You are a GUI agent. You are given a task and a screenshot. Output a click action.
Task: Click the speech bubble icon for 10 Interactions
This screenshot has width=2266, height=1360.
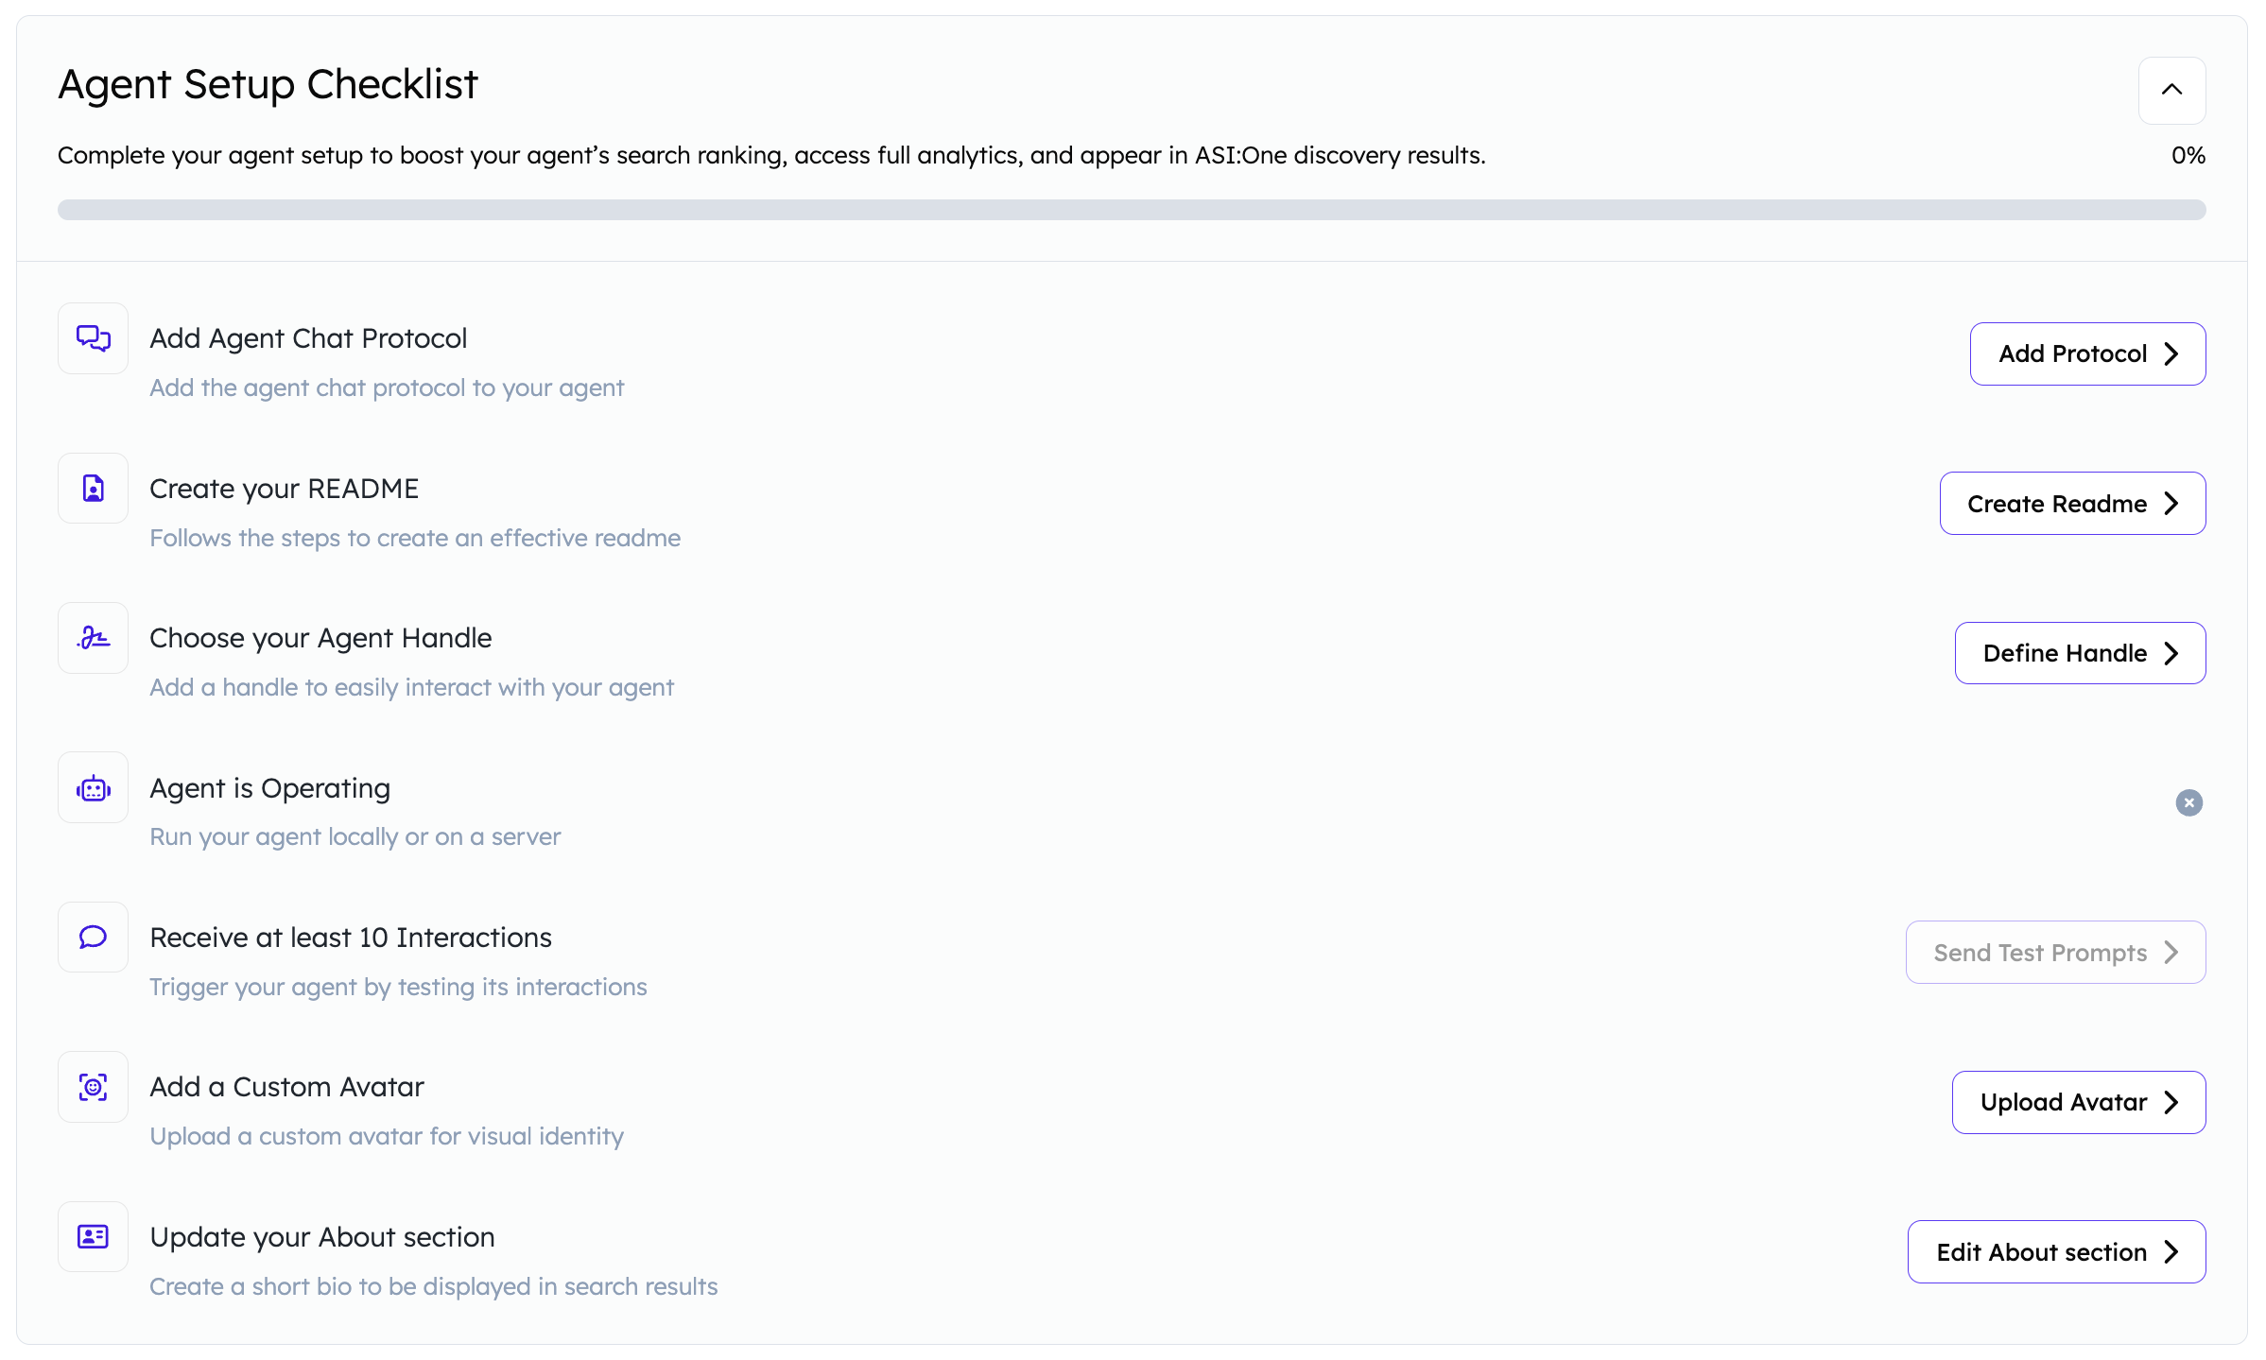93,937
